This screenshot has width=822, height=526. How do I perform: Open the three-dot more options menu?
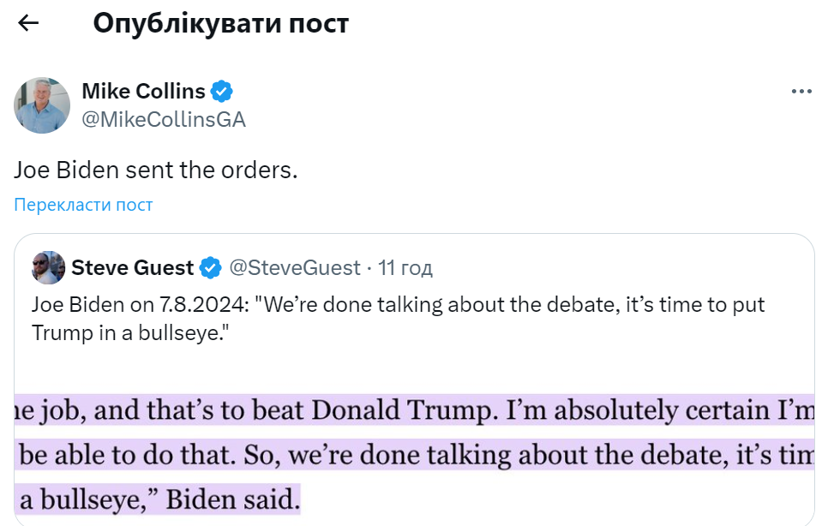coord(801,92)
